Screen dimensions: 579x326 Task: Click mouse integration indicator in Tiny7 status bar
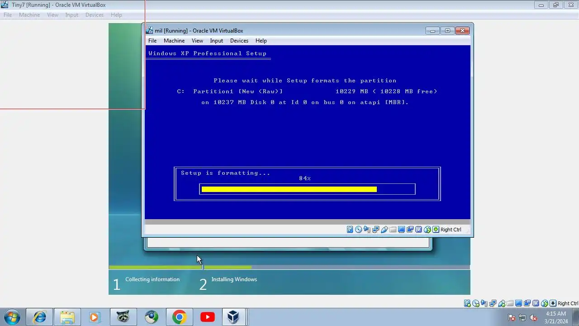click(545, 303)
